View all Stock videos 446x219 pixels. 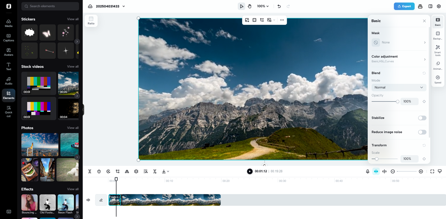73,67
